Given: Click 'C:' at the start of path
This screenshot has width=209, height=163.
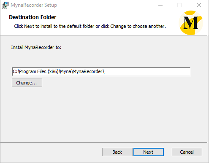Looking at the screenshot, I should pos(15,72).
